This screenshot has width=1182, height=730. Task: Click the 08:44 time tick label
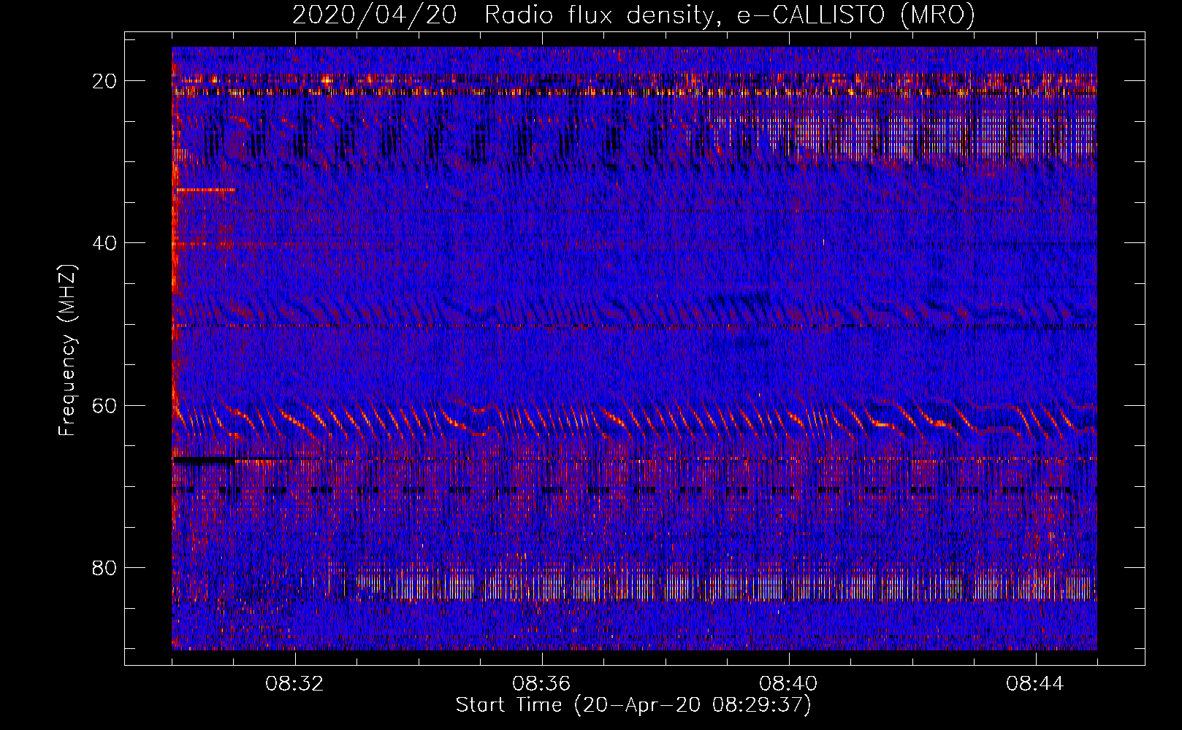pyautogui.click(x=1035, y=684)
